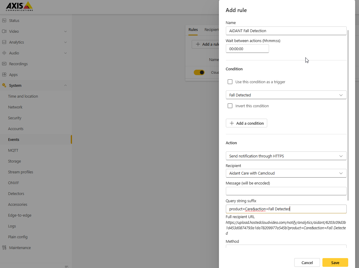Expand the Audio menu chevron
Image resolution: width=359 pixels, height=268 pixels.
point(65,53)
